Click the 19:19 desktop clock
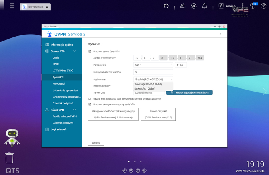269x175 pixels. tap(255, 164)
